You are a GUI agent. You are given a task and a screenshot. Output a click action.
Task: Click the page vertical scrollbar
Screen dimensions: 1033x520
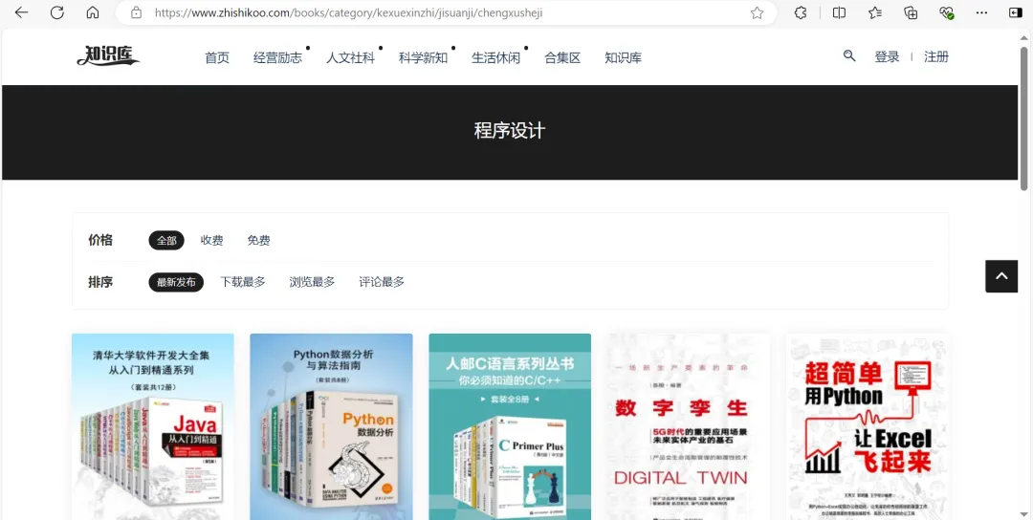(1025, 119)
